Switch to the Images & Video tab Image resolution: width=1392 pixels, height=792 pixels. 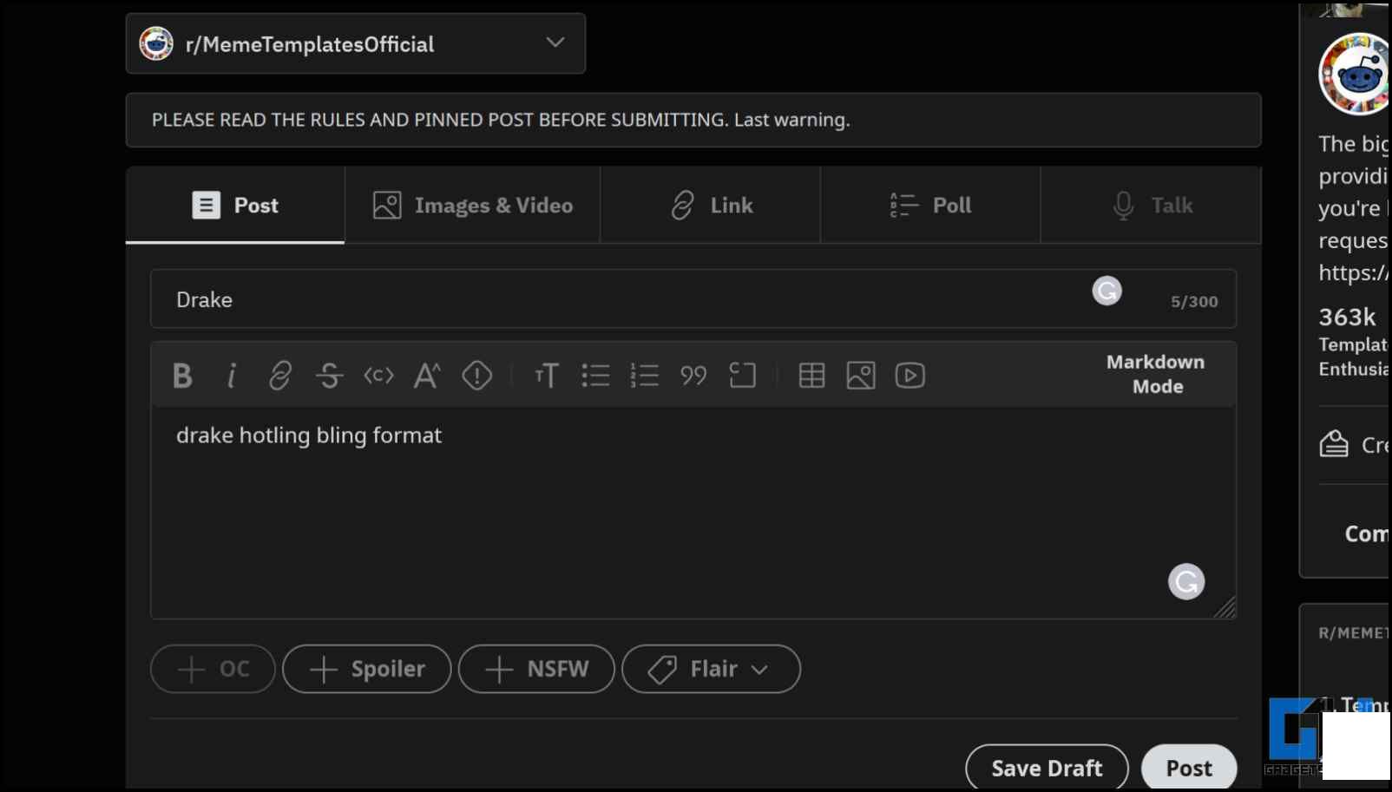pyautogui.click(x=473, y=206)
